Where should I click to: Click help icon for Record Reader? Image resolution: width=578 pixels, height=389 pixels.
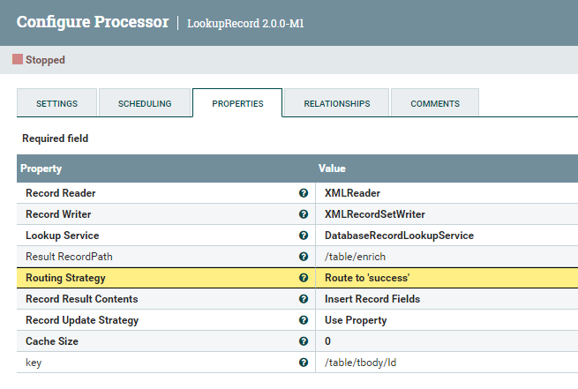[x=304, y=193]
